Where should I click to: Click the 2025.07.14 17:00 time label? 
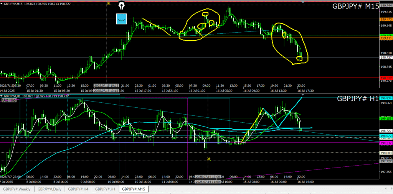pos(208,176)
